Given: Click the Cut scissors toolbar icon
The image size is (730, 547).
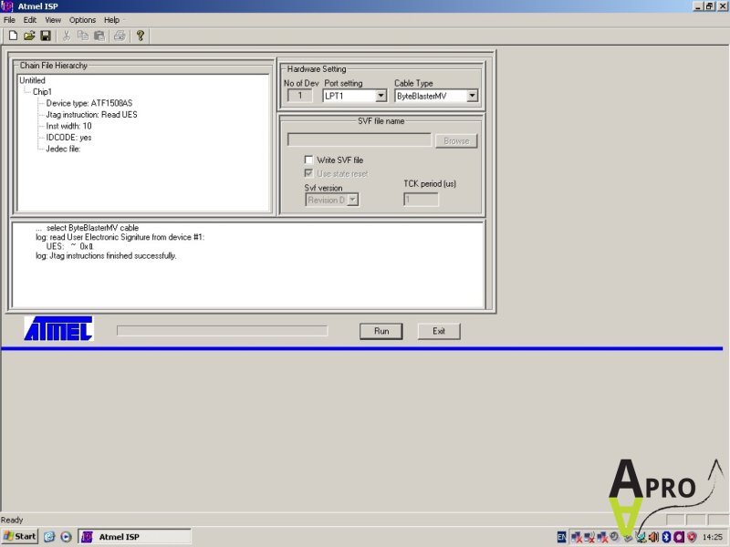Looking at the screenshot, I should (66, 36).
